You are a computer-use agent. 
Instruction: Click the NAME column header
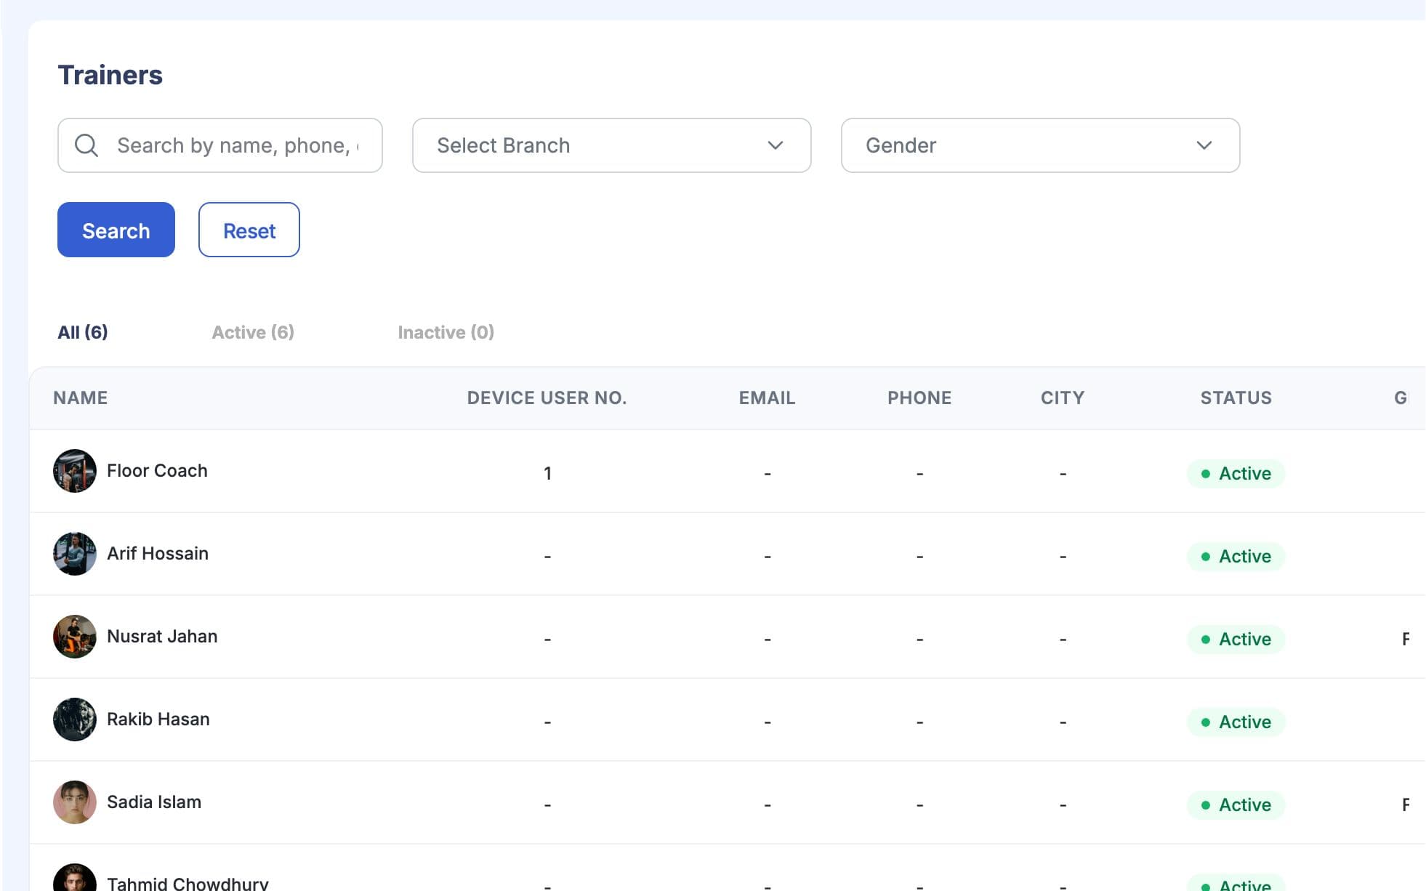coord(81,398)
